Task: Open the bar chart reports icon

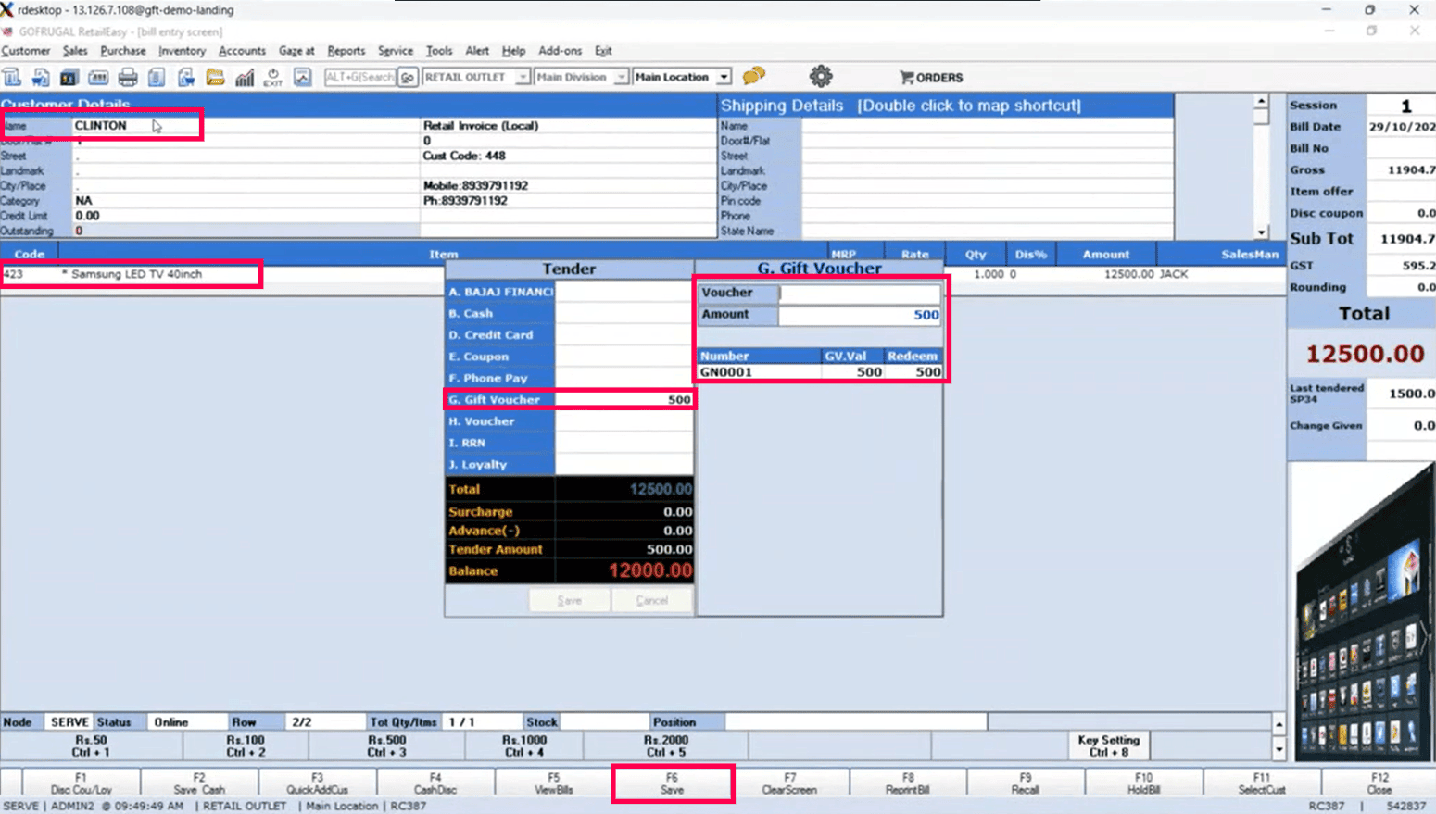Action: pyautogui.click(x=245, y=78)
